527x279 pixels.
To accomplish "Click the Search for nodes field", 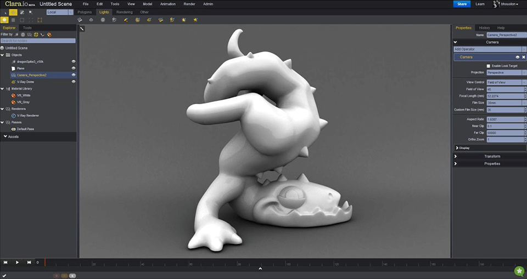I will tap(38, 41).
